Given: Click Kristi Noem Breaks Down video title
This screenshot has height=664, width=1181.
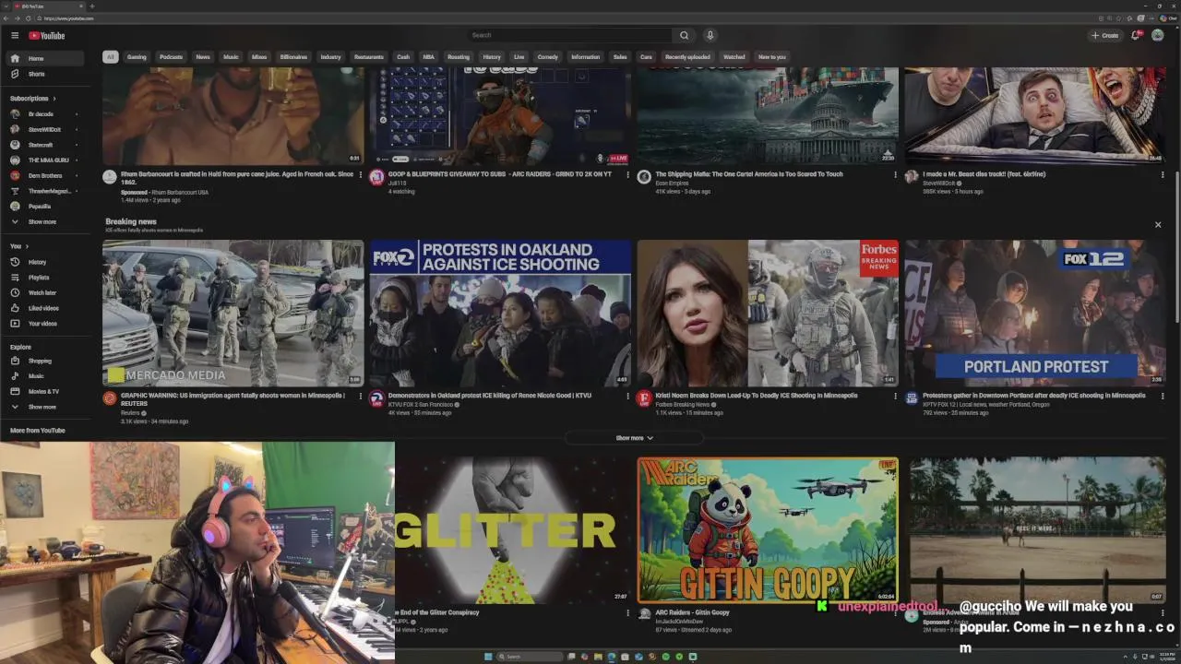Looking at the screenshot, I should pyautogui.click(x=757, y=396).
